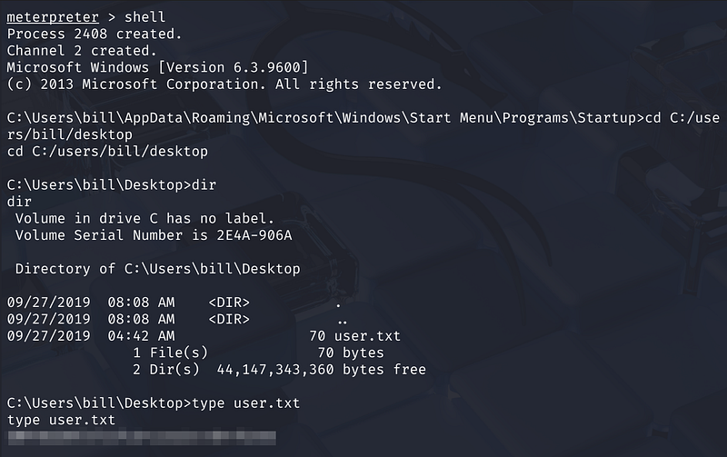Click the "type user.txt" command at the prompt
The height and width of the screenshot is (457, 727).
pos(245,403)
